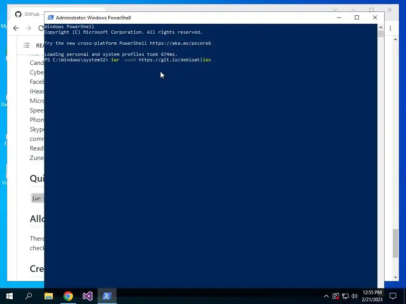406x304 pixels.
Task: Go back in Chrome browser
Action: pos(16,28)
